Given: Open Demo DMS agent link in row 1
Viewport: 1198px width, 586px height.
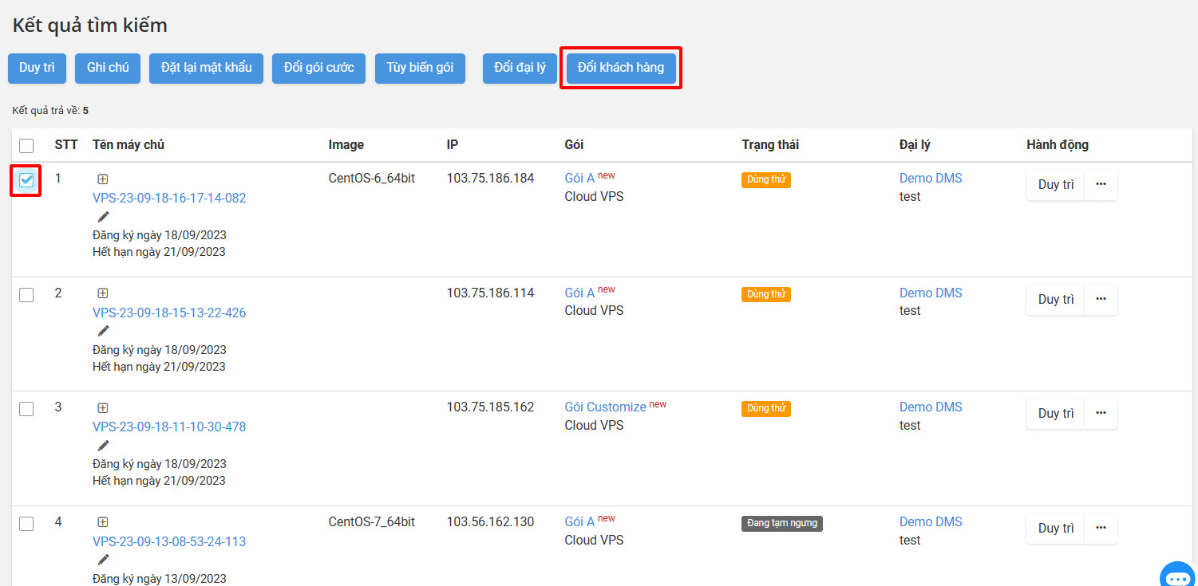Looking at the screenshot, I should (931, 179).
